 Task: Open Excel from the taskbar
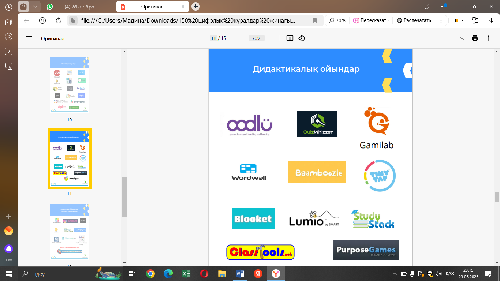186,274
